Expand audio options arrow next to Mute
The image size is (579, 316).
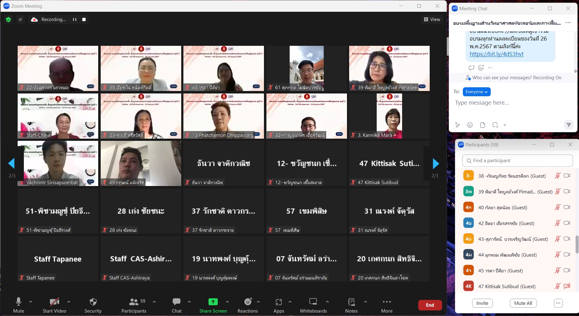[x=31, y=301]
